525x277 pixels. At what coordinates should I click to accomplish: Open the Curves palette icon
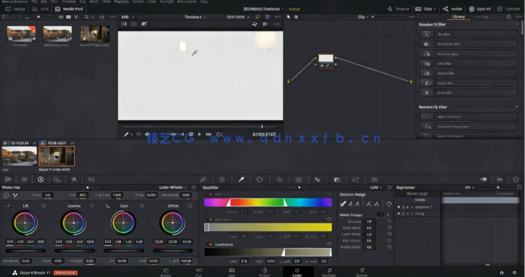pyautogui.click(x=203, y=180)
